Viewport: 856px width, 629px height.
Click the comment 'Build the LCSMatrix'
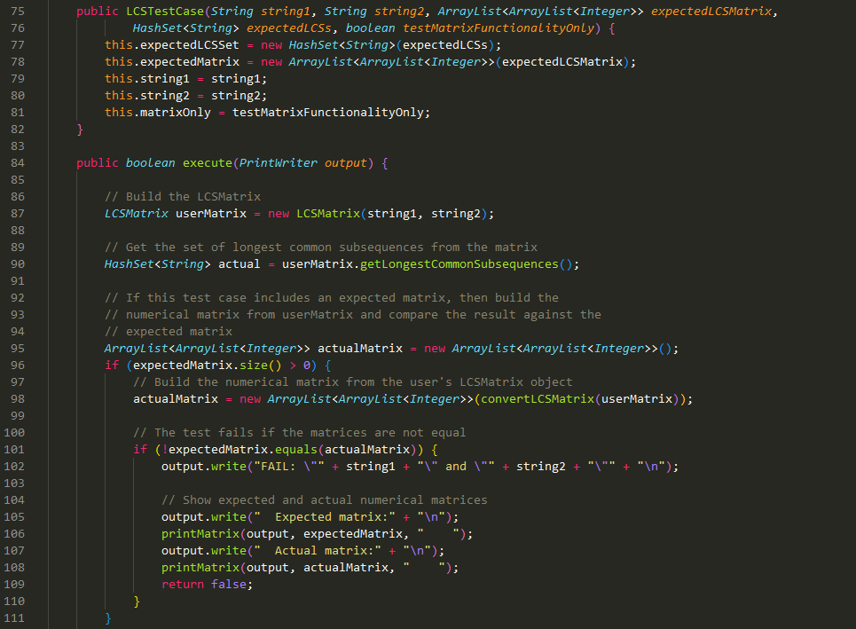183,197
